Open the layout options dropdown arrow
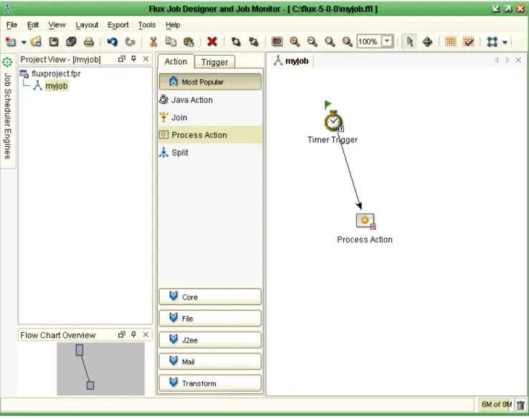 (x=505, y=42)
